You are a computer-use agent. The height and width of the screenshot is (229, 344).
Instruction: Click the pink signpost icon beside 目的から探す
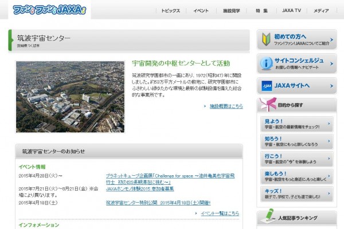click(x=268, y=104)
